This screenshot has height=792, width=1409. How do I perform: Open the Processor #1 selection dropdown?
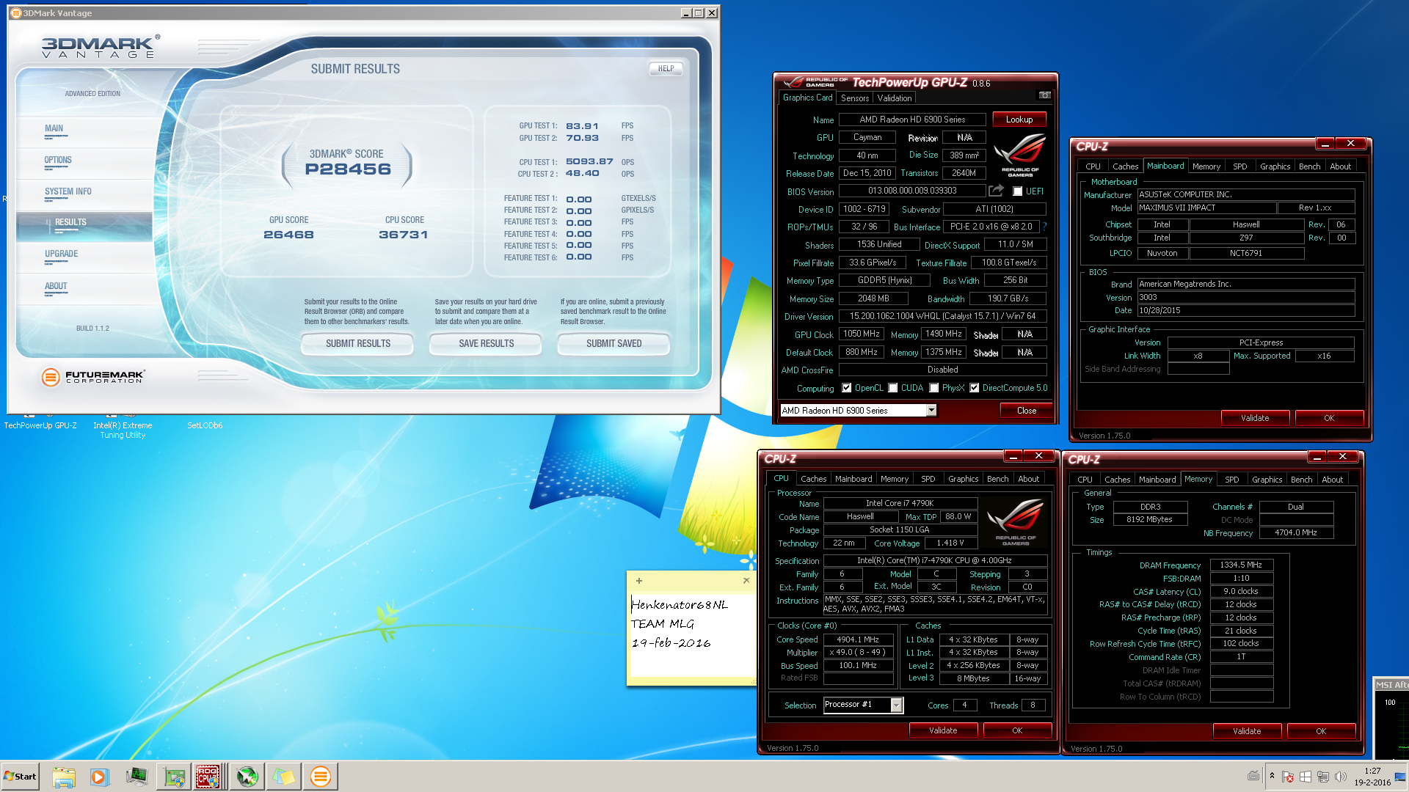coord(896,705)
